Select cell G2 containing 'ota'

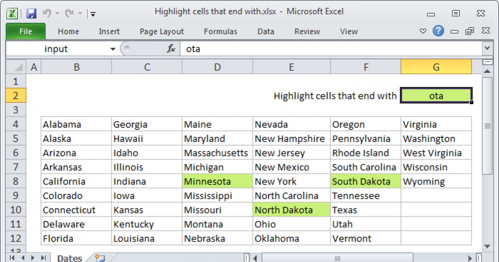pyautogui.click(x=436, y=96)
